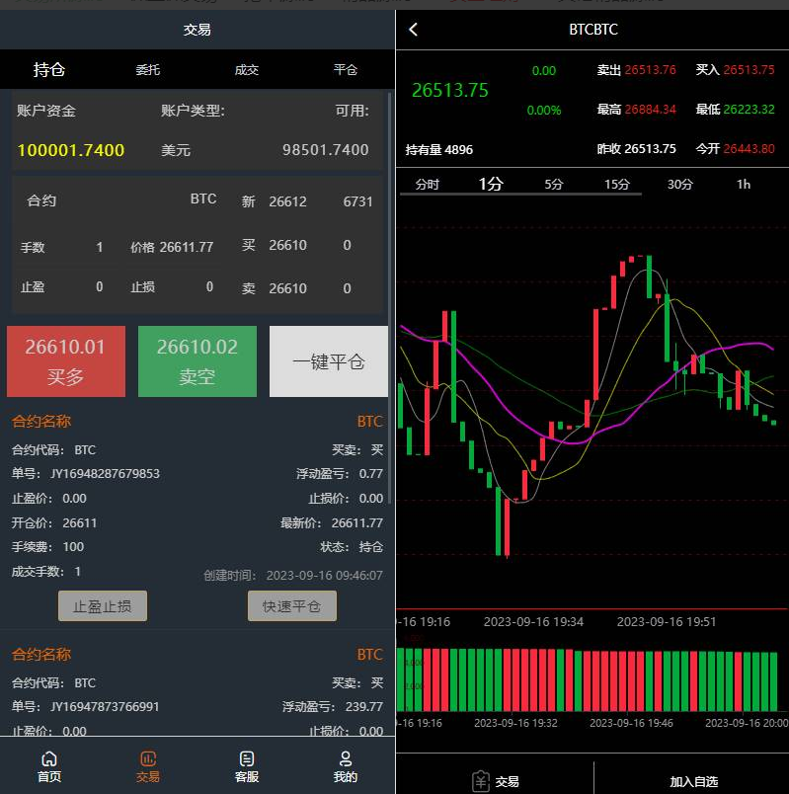Click the back arrow beside BTCBTC
The width and height of the screenshot is (789, 794).
tap(414, 30)
